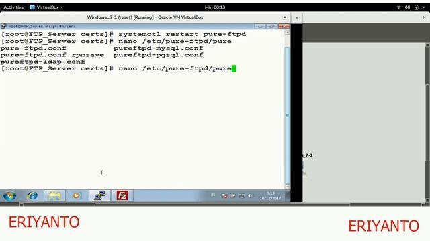Click Show desktop button on taskbar end

[288, 195]
